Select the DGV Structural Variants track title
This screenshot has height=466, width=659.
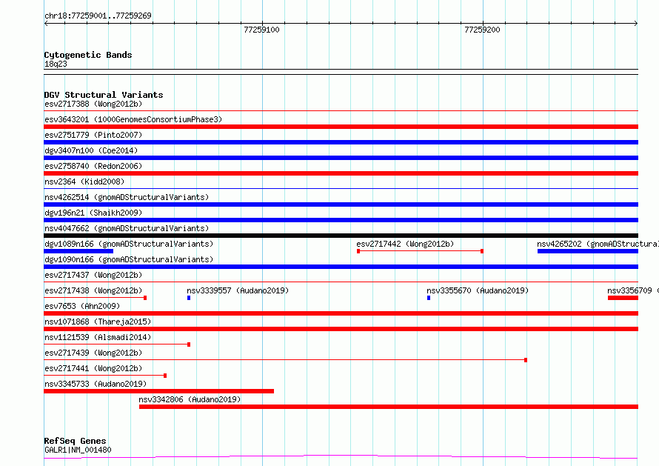tap(104, 95)
